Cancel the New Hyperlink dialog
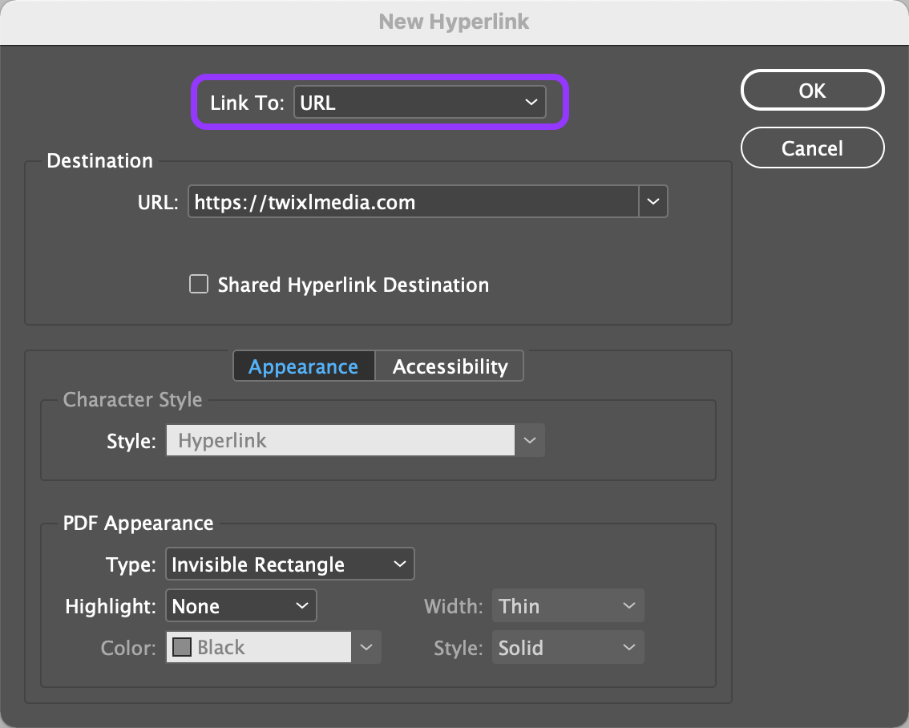The width and height of the screenshot is (909, 728). pyautogui.click(x=812, y=148)
